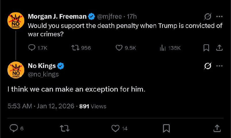This screenshot has width=231, height=138.
Task: Reply to Morgan J. Freeman's post
Action: point(32,48)
